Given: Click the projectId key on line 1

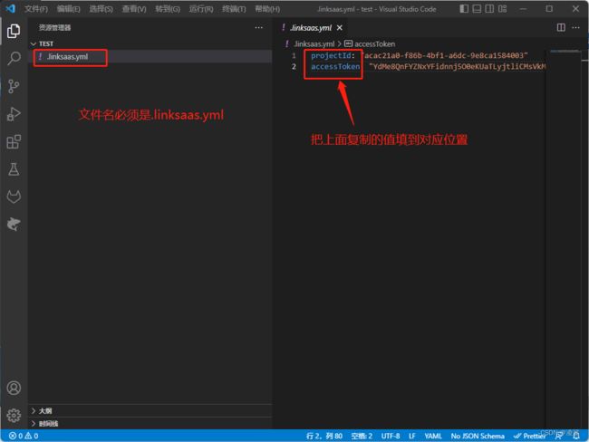Looking at the screenshot, I should pyautogui.click(x=331, y=55).
